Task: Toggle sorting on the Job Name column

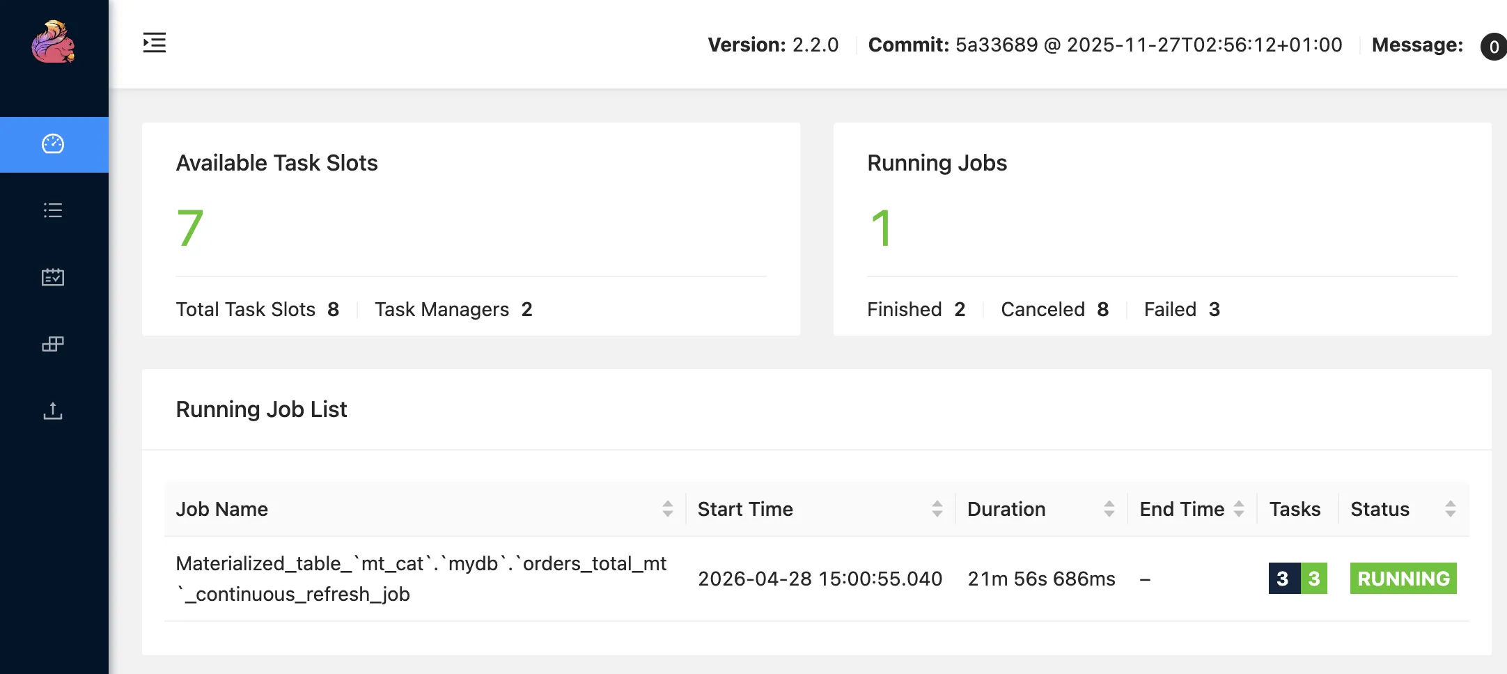Action: [x=669, y=509]
